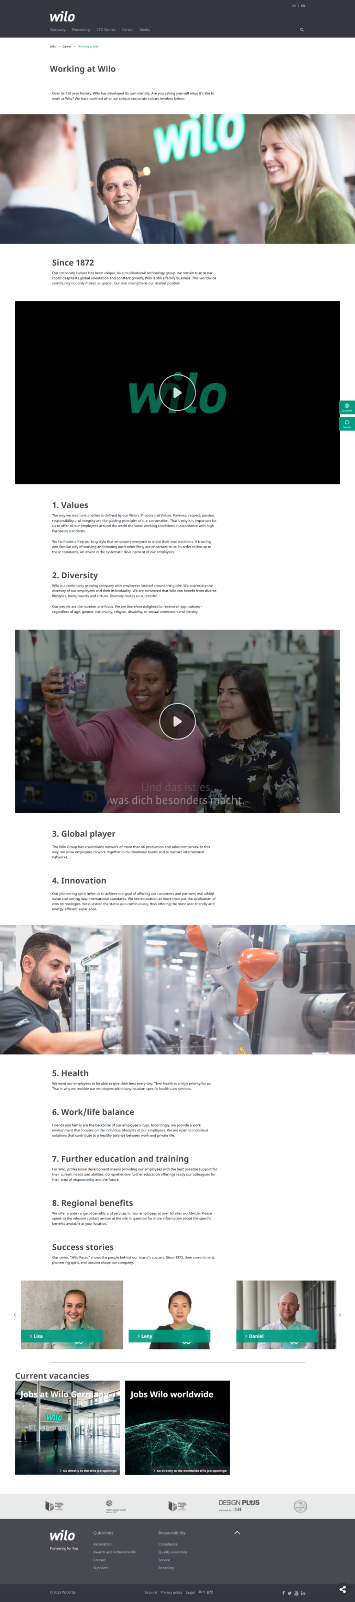
Task: Open the Pioneering menu item
Action: (x=81, y=30)
